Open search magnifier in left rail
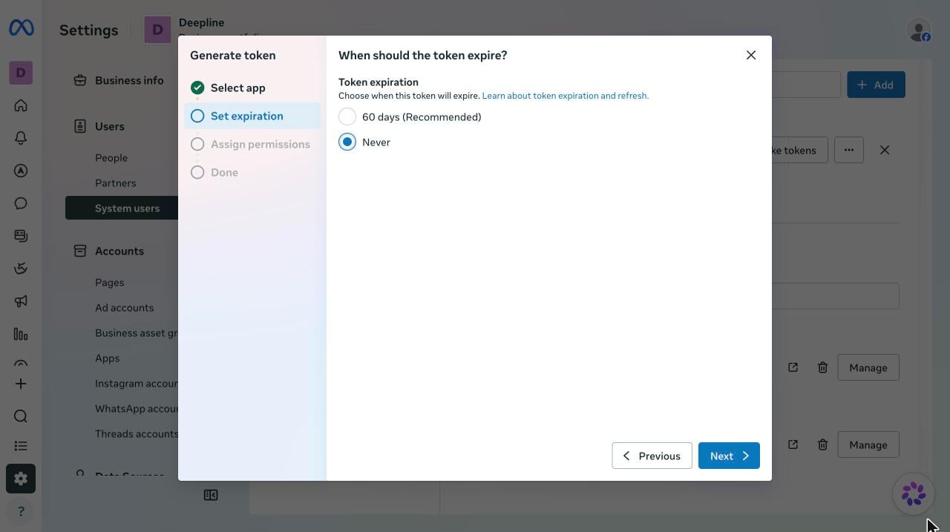 21,416
